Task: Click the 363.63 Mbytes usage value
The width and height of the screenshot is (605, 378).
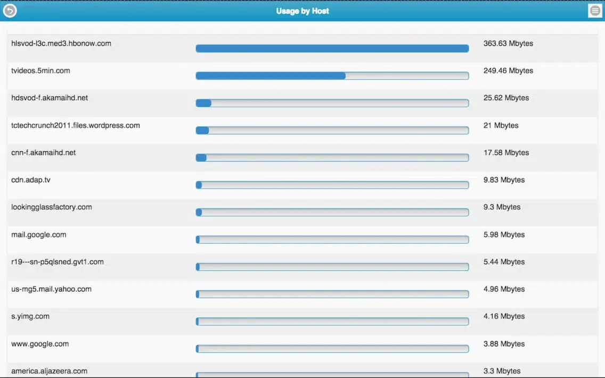Action: pyautogui.click(x=508, y=44)
